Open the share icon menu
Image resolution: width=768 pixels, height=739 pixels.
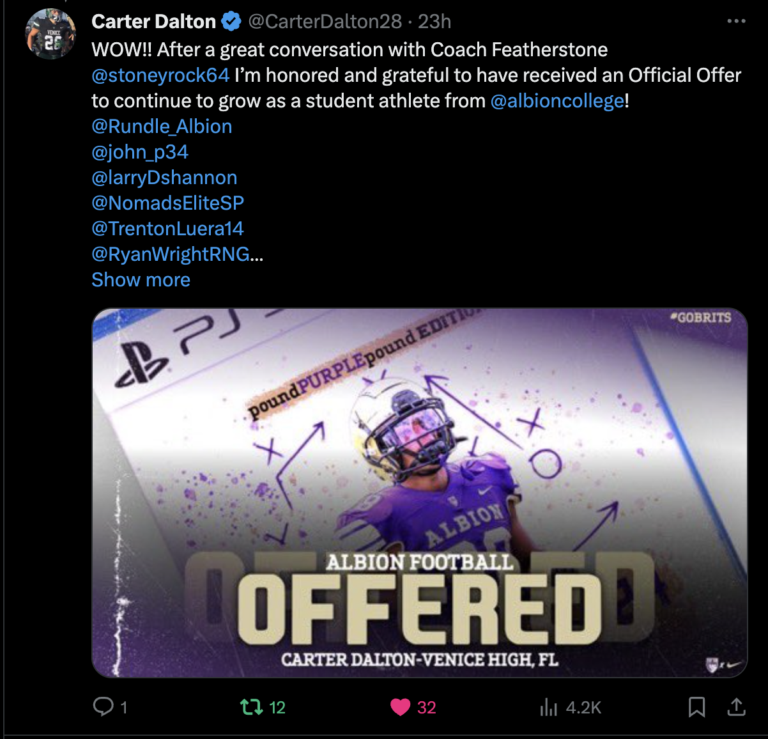(736, 706)
